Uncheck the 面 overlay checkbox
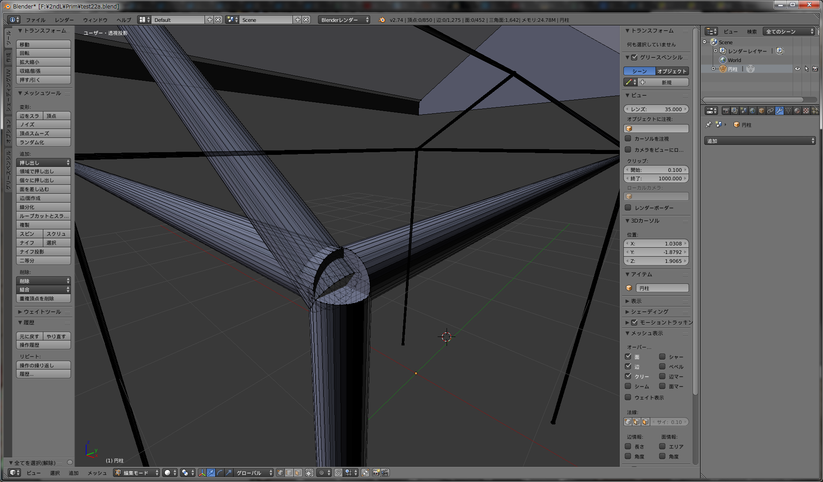Screen dimensions: 823x482 (628, 357)
